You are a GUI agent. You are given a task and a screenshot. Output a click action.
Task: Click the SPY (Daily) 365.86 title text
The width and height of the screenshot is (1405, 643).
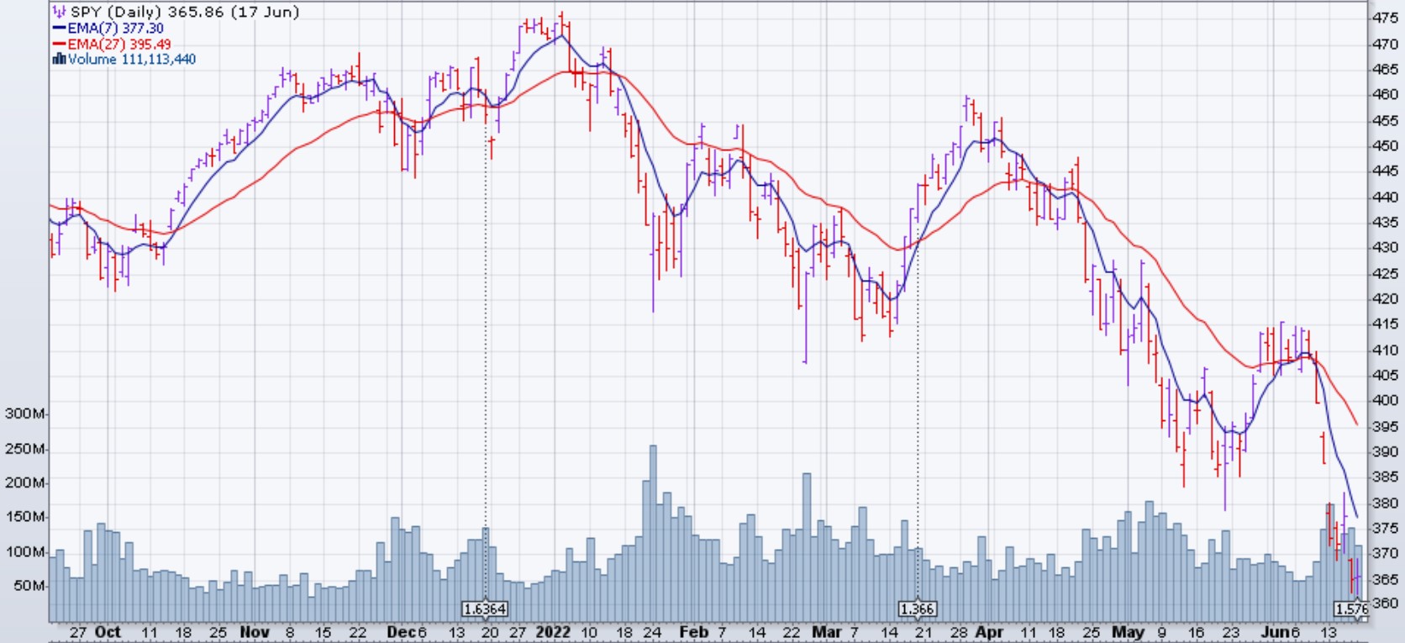tap(184, 12)
